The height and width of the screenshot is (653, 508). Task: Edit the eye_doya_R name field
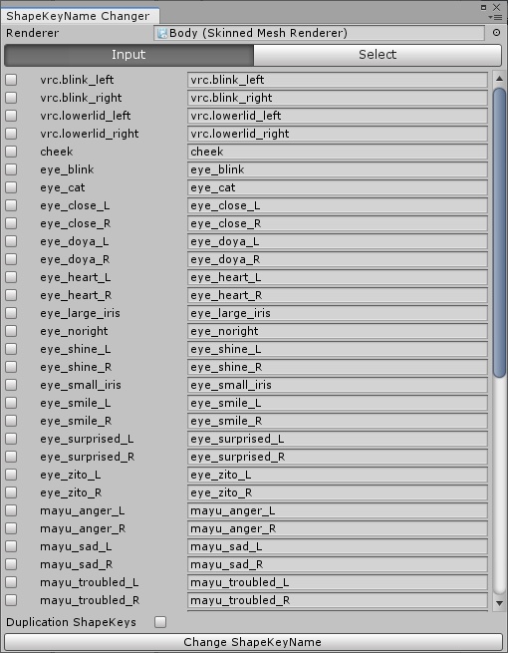pyautogui.click(x=338, y=259)
